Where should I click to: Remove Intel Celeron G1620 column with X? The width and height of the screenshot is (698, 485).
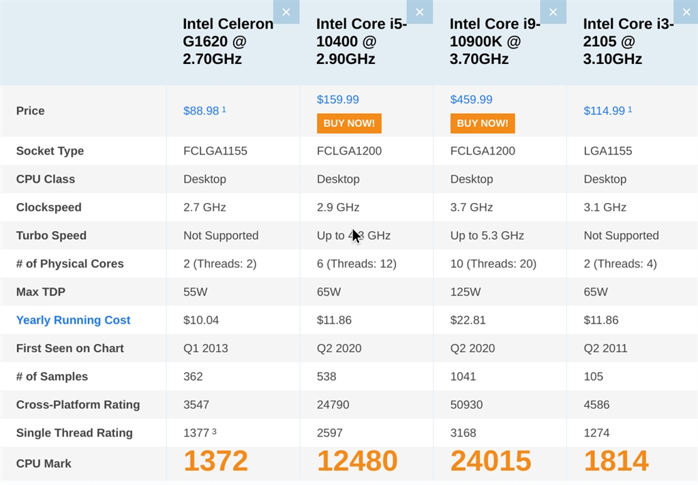(286, 12)
